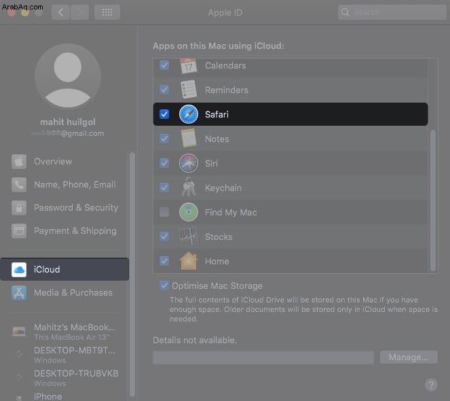The width and height of the screenshot is (450, 401).
Task: Click the gmail address under the name
Action: 68,133
